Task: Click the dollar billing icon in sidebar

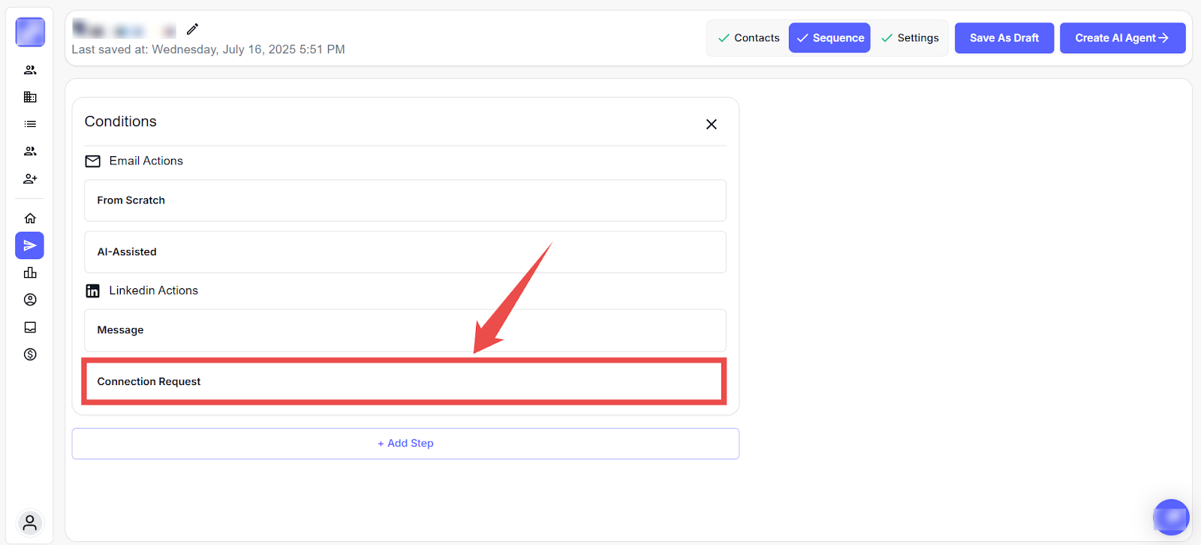Action: (x=30, y=354)
